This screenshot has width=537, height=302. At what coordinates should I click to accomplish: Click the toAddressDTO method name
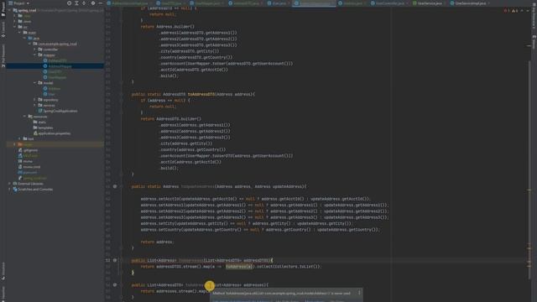(201, 94)
